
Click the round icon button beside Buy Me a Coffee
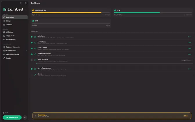[25, 117]
